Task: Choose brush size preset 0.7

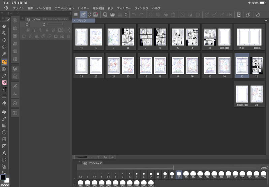Action: coord(80,175)
